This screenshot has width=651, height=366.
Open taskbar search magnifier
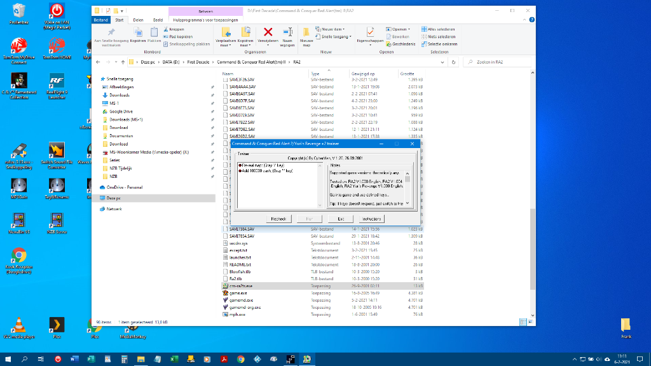pos(25,359)
